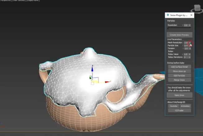
Task: Click the particle Resolution value field
Action: (186, 25)
